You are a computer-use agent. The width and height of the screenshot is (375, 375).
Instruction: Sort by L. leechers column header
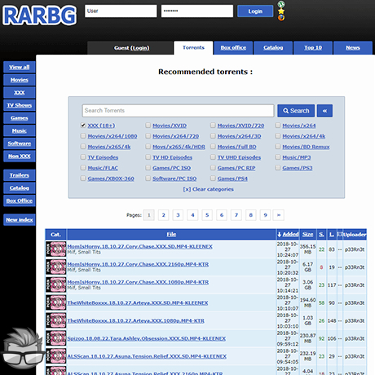click(x=332, y=234)
